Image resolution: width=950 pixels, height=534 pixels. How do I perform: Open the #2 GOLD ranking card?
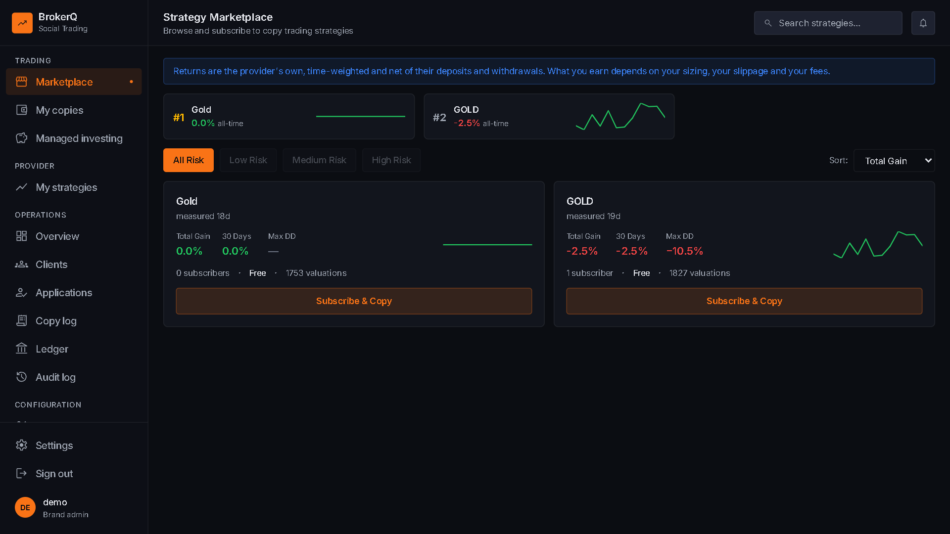549,117
